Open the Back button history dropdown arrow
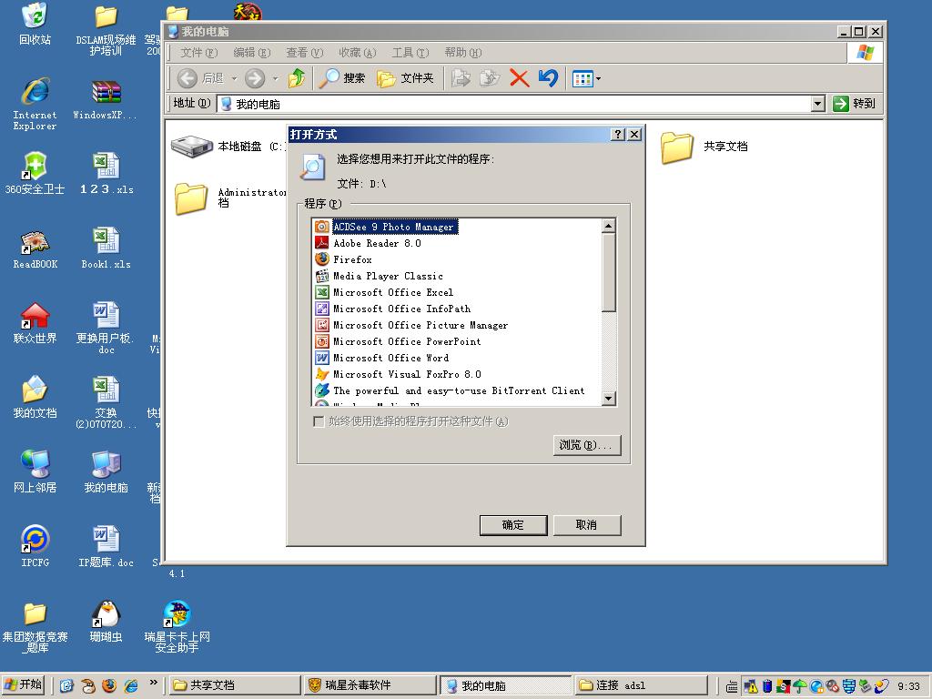The width and height of the screenshot is (932, 699). click(234, 78)
